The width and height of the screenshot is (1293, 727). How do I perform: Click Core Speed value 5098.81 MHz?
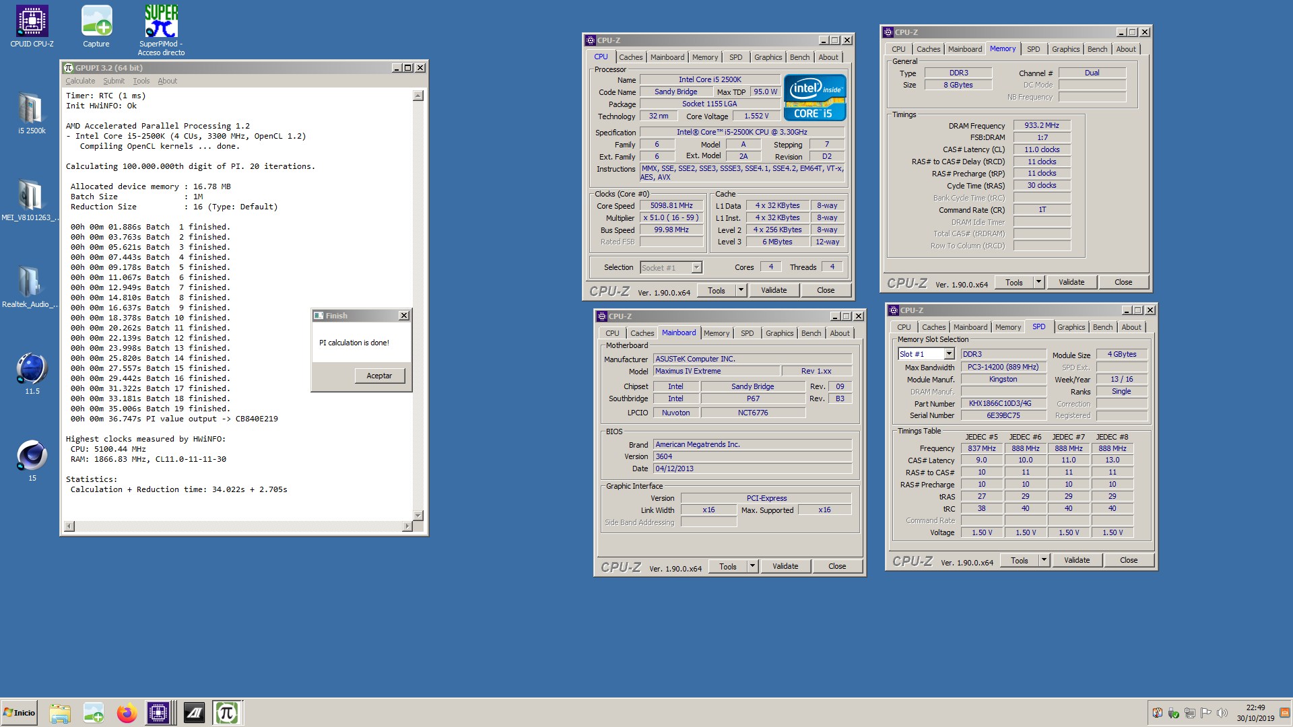click(671, 206)
